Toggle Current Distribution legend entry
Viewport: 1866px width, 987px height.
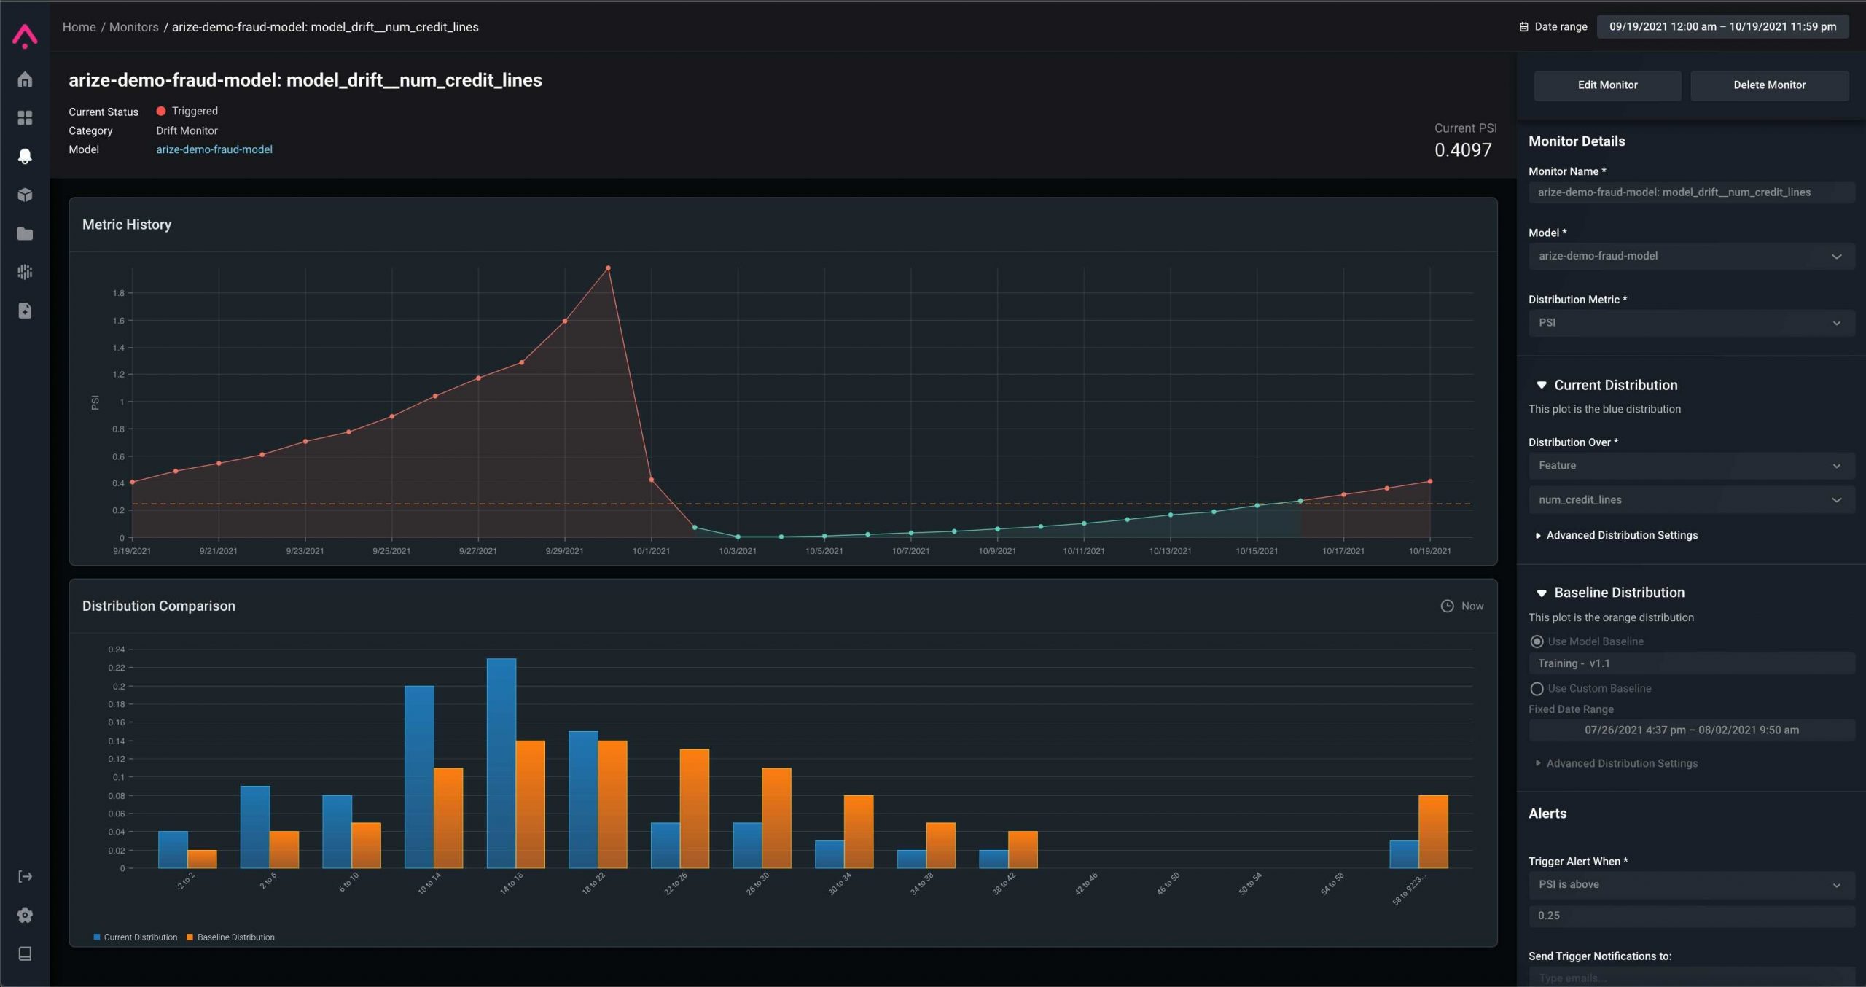(x=136, y=937)
